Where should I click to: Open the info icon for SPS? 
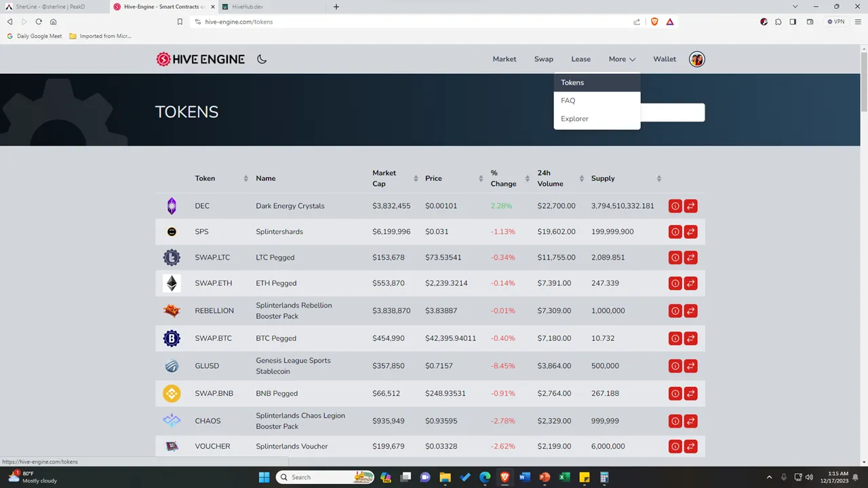coord(675,232)
